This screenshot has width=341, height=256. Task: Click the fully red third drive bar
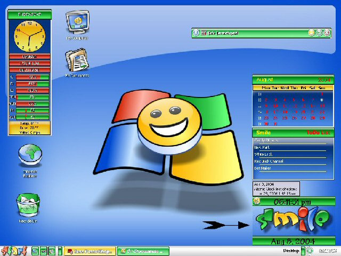33,90
